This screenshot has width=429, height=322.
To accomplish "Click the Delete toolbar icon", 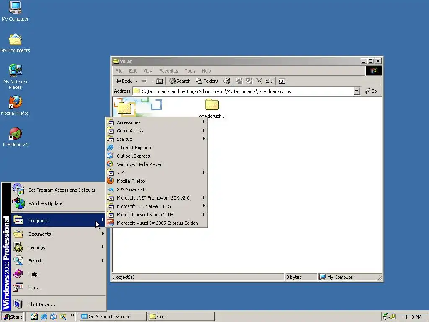I will [x=259, y=81].
